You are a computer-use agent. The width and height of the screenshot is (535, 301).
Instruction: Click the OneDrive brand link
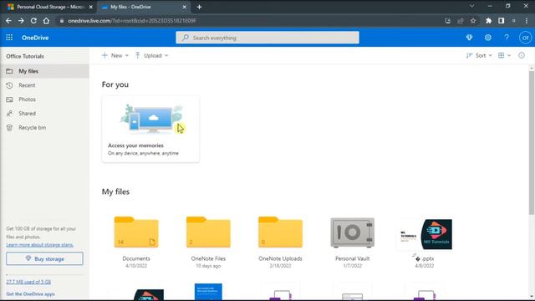(35, 38)
